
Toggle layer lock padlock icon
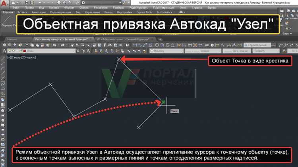click(x=21, y=51)
